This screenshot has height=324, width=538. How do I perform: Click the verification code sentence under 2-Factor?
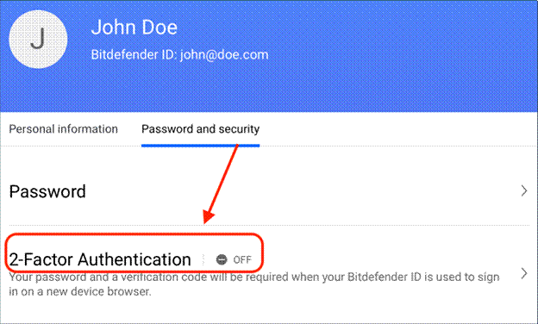point(253,284)
